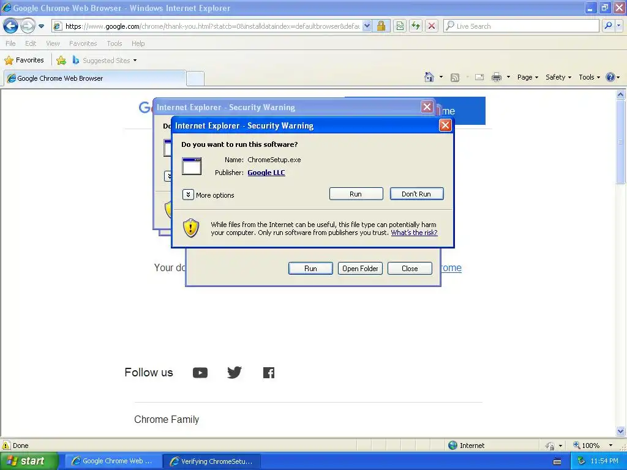Click the Protected Mode status bar icon

(x=550, y=446)
